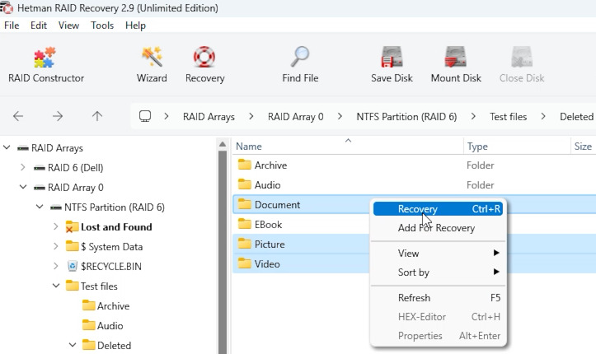Click the $ System Data folder icon
This screenshot has height=354, width=596.
(72, 246)
